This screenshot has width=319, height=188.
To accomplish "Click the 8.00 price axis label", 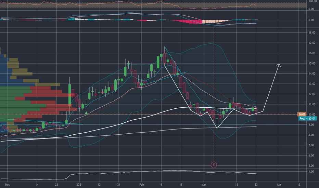I will click(311, 135).
